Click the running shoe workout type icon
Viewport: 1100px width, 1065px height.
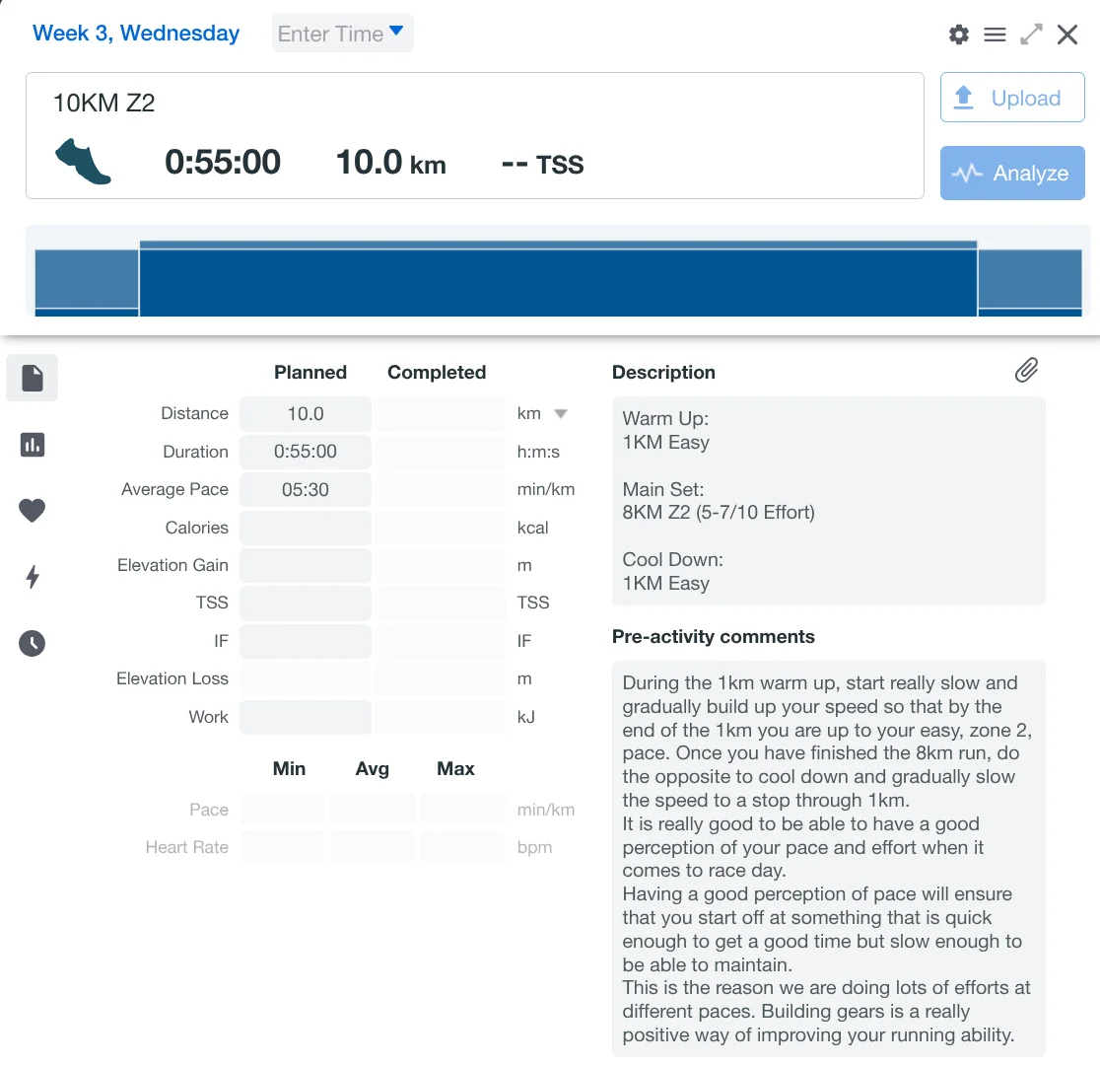83,162
